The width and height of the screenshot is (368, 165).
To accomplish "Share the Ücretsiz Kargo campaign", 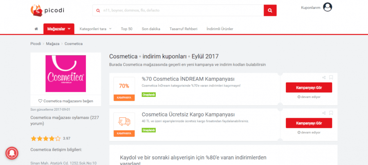I will (324, 113).
